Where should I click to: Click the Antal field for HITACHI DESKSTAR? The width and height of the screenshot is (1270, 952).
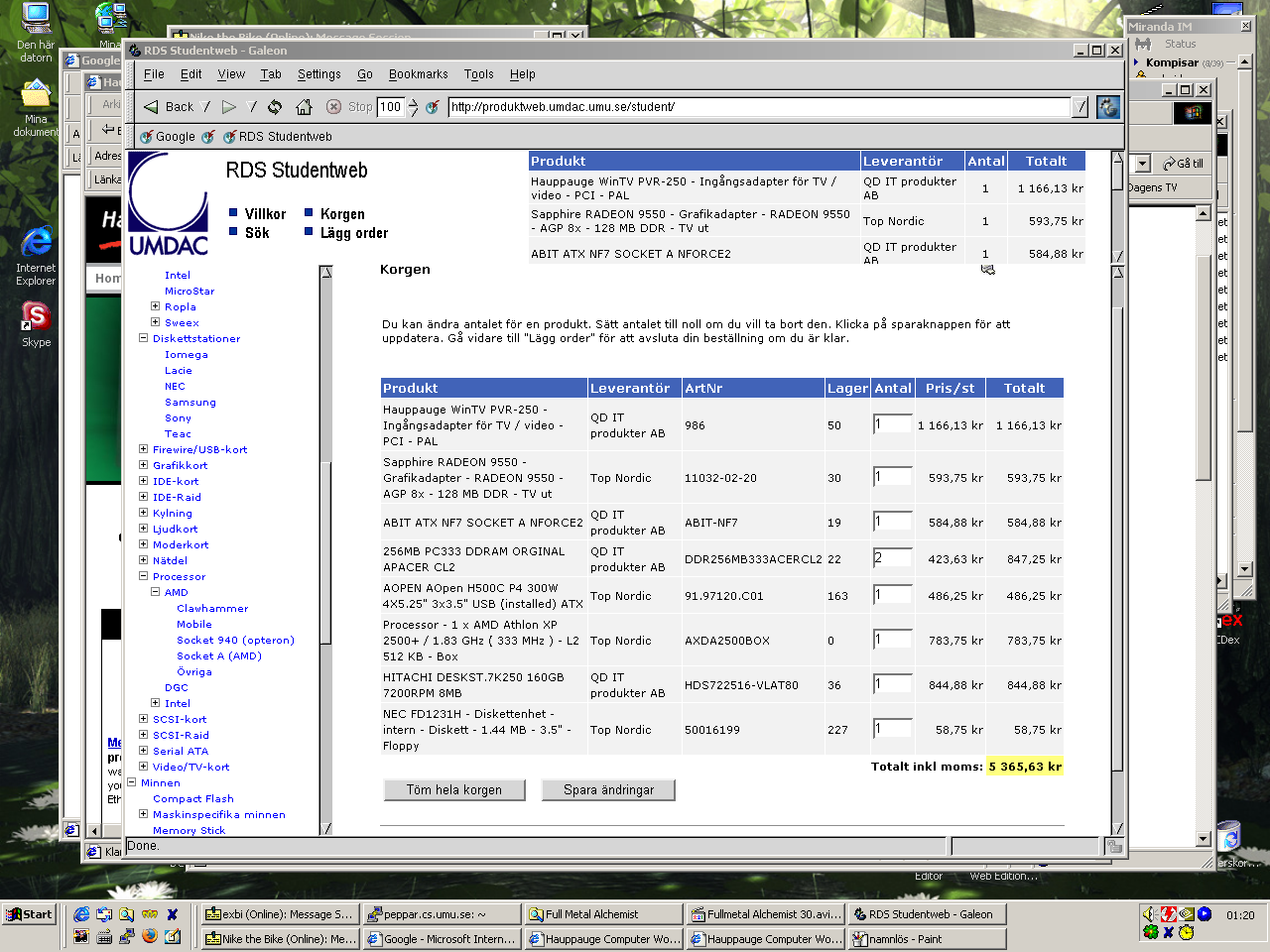(892, 684)
